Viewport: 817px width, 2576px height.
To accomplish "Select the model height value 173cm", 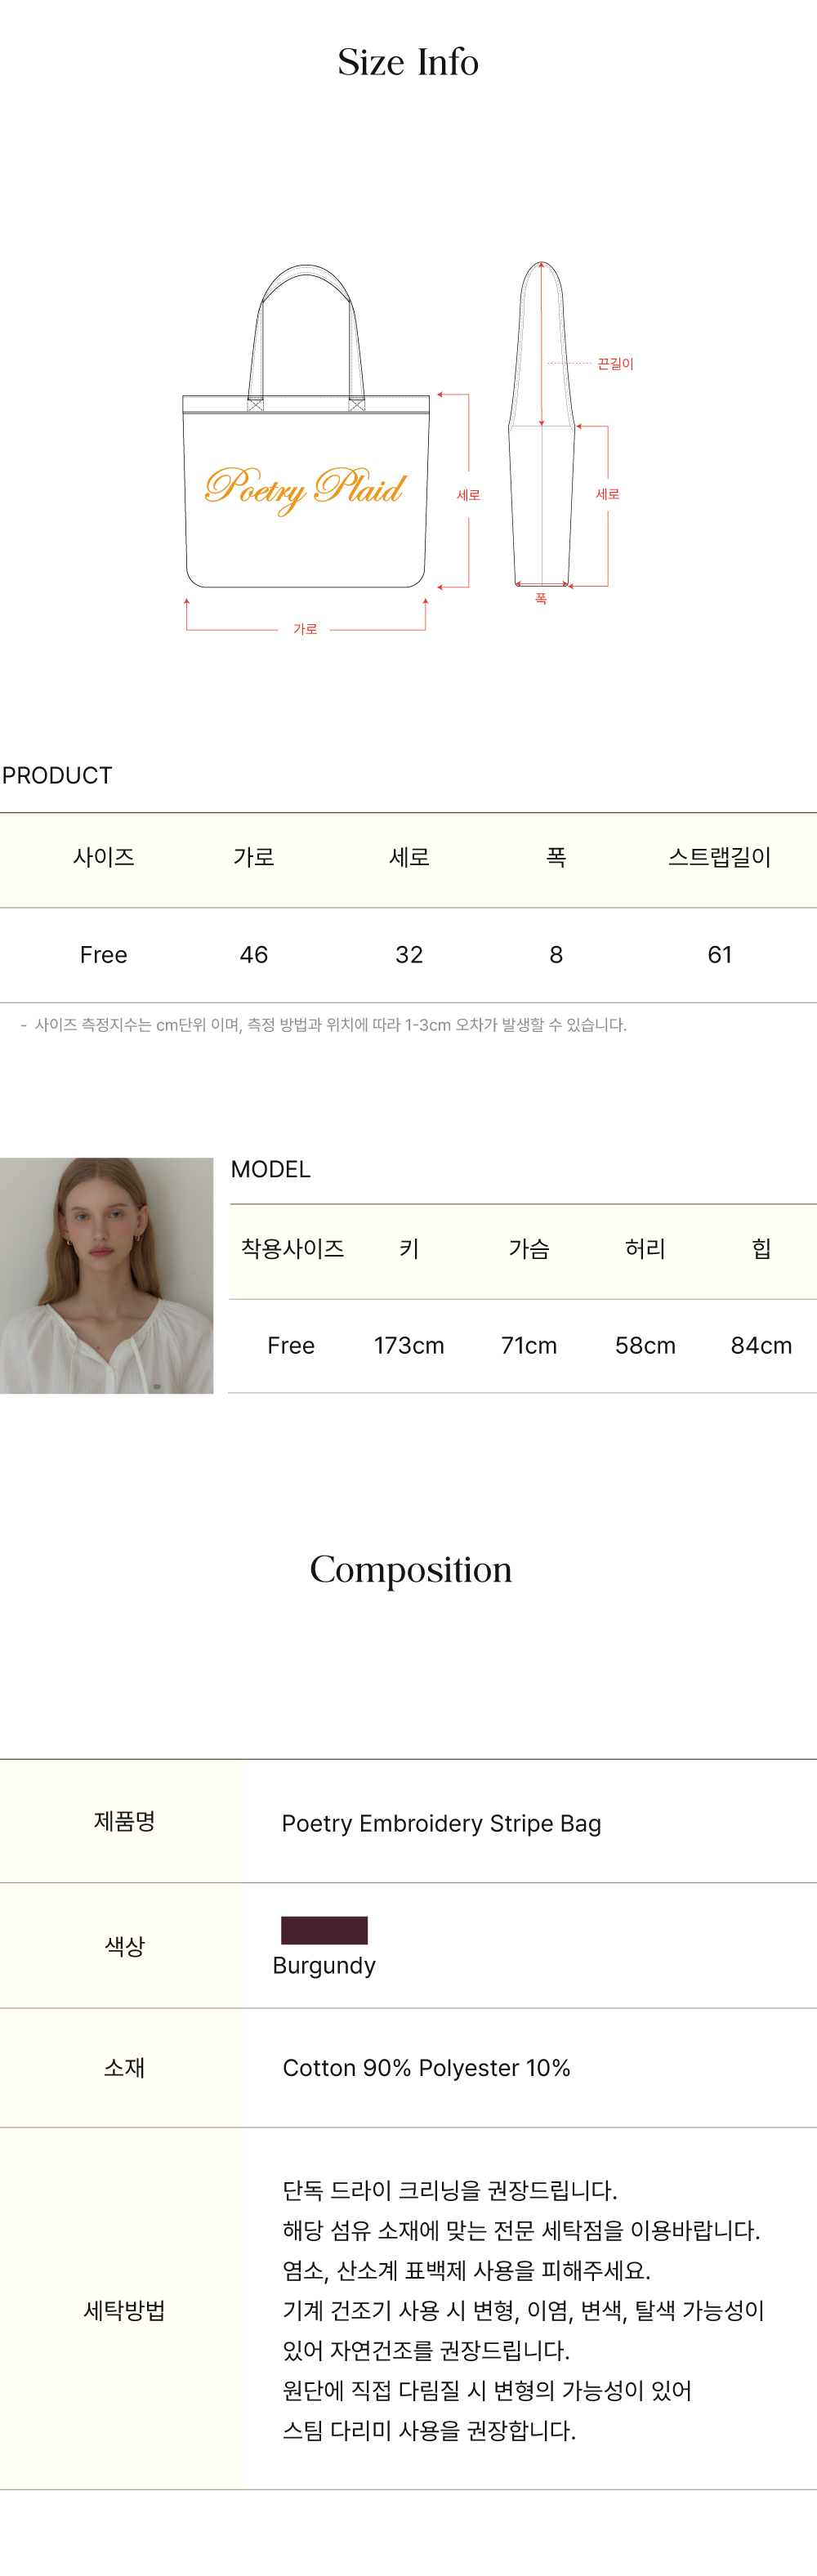I will 409,1346.
